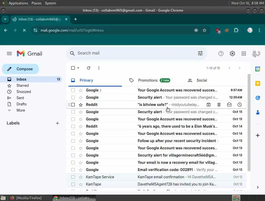Open the Google apps grid

(244, 54)
